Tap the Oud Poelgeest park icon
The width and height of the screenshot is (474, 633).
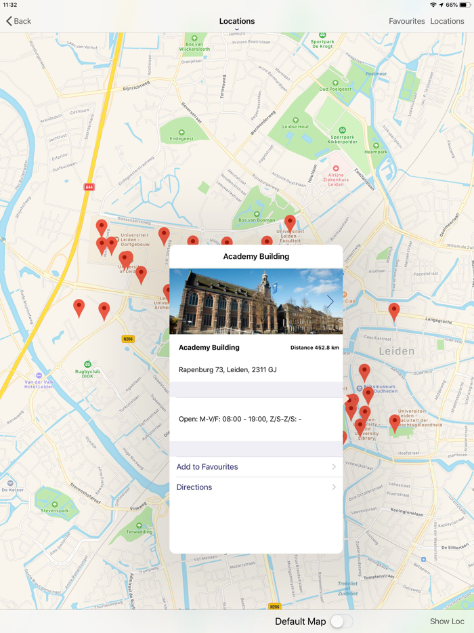335,83
